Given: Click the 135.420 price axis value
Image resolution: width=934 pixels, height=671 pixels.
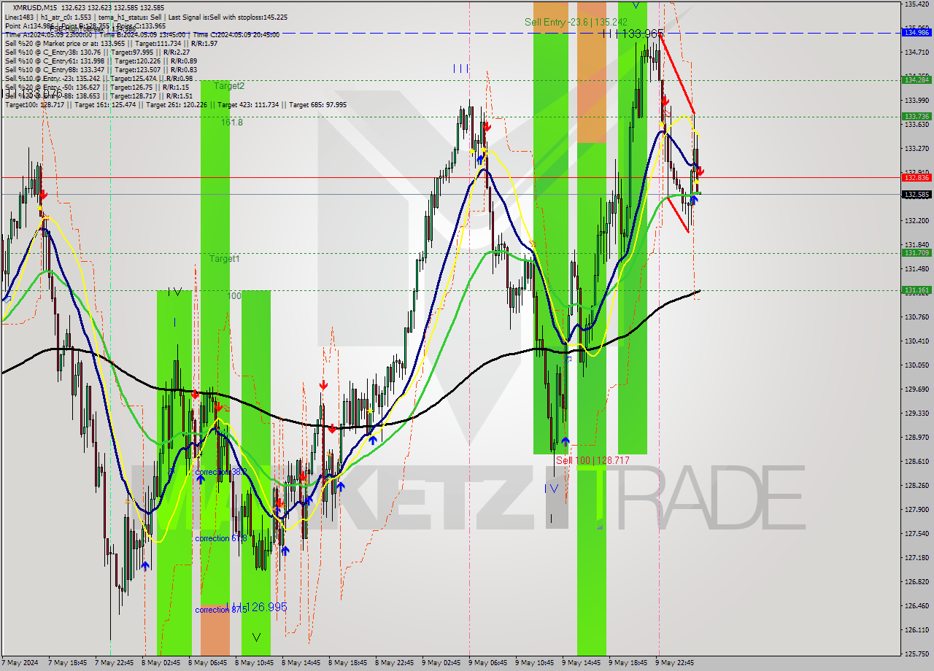Looking at the screenshot, I should [x=916, y=4].
